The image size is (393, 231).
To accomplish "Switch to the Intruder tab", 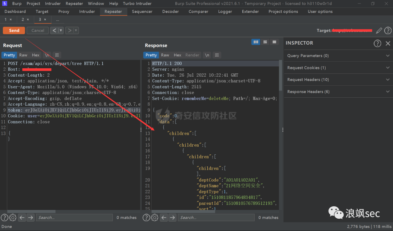I will click(87, 12).
